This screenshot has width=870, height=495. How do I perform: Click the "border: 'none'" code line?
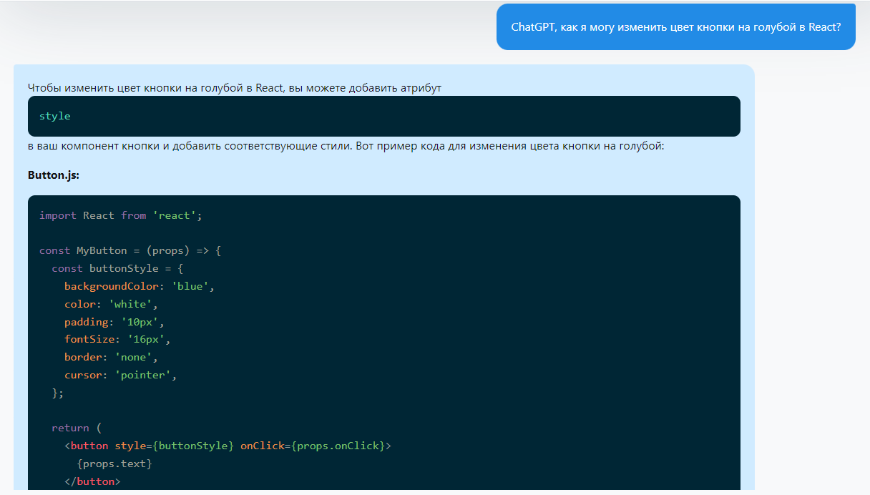(111, 357)
